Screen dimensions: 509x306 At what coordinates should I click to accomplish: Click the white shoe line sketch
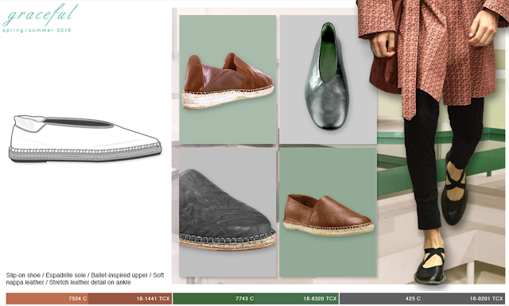(x=85, y=138)
